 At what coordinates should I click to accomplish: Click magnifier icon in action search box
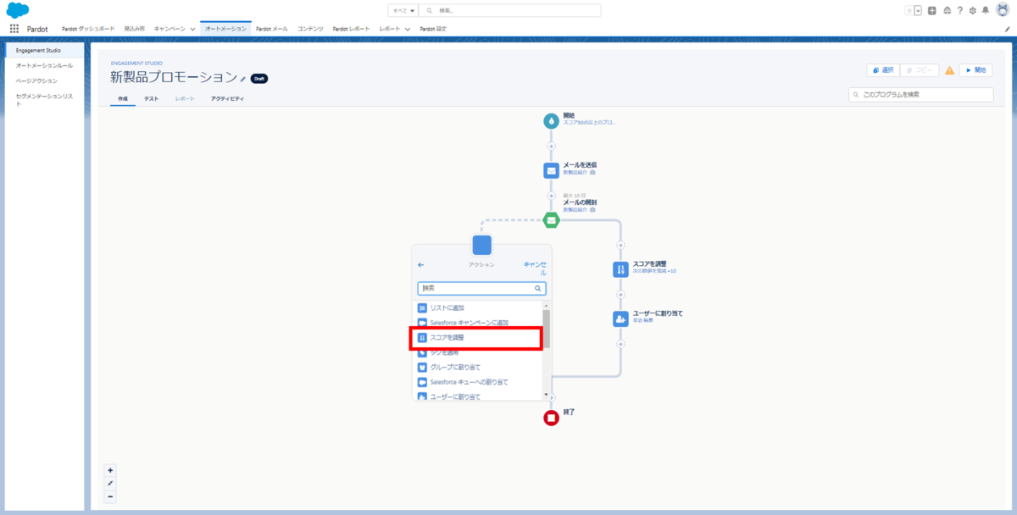537,288
